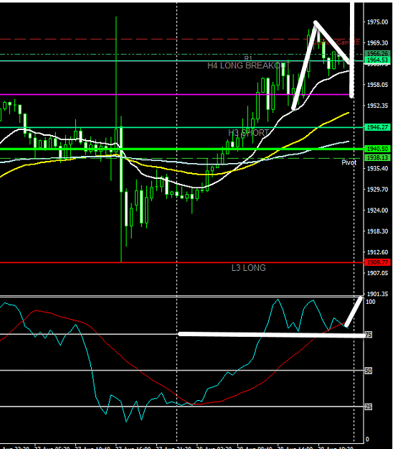Click the 1958.05 price axis label

[x=377, y=85]
